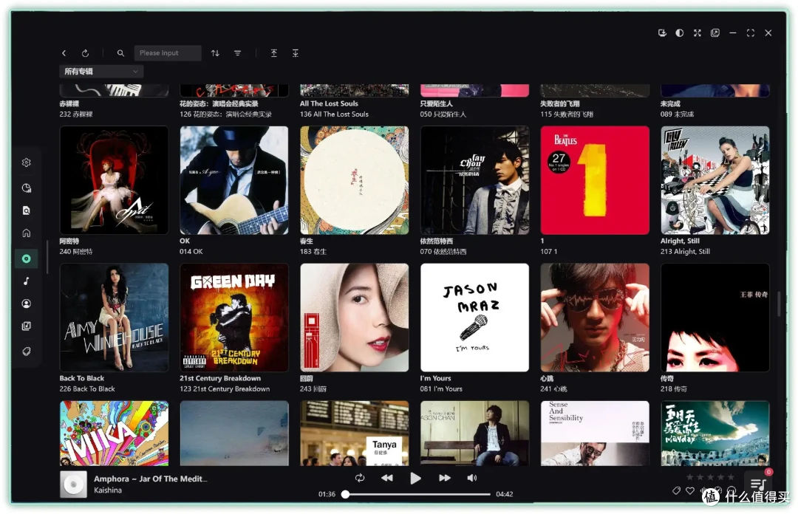Open the sort order icon
Viewport: 798px width, 514px height.
[215, 53]
